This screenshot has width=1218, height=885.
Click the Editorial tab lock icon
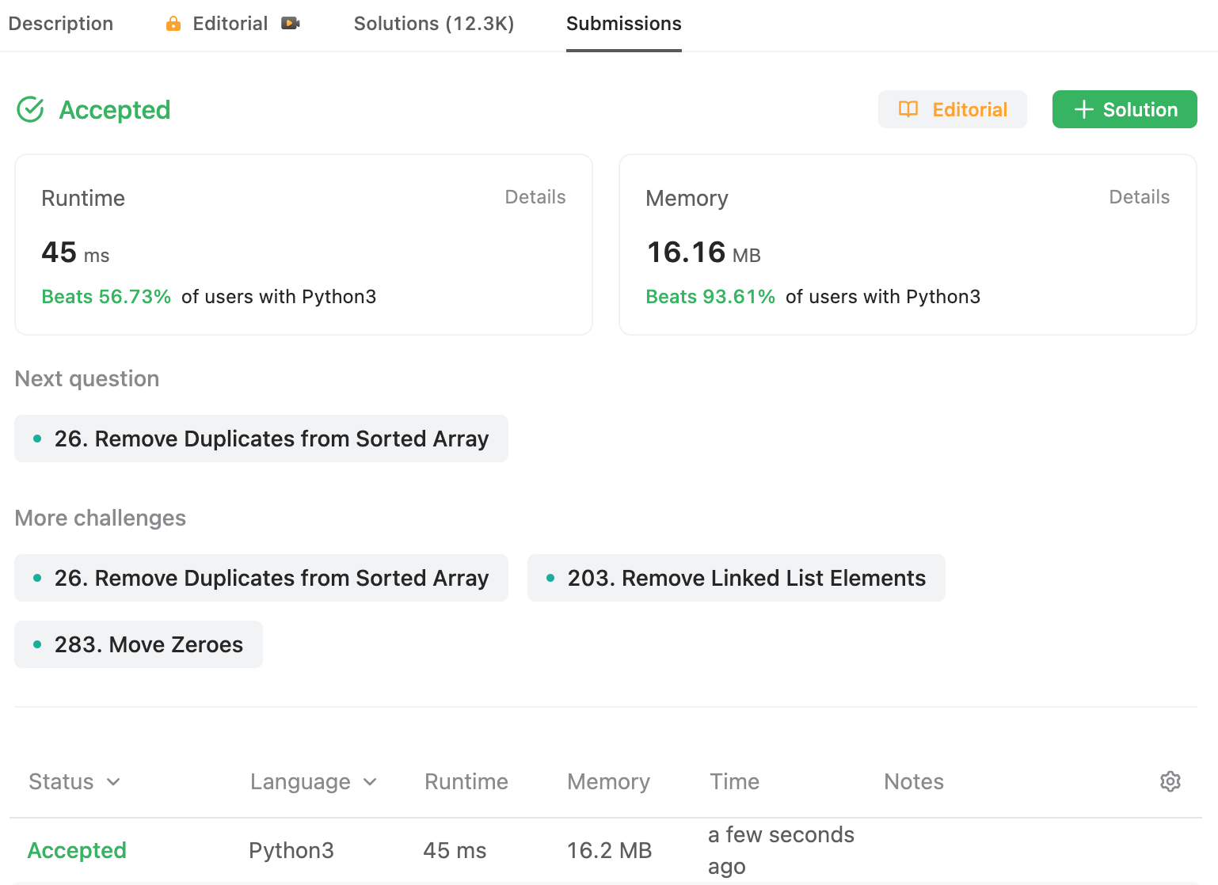[173, 24]
